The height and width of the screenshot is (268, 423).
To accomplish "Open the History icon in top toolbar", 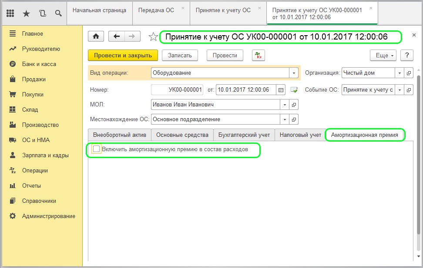I will [x=42, y=13].
